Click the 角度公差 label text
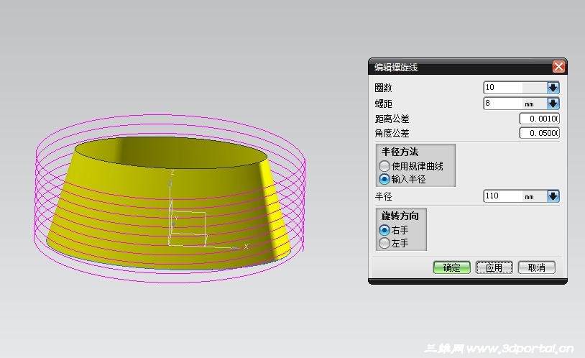 coord(392,133)
